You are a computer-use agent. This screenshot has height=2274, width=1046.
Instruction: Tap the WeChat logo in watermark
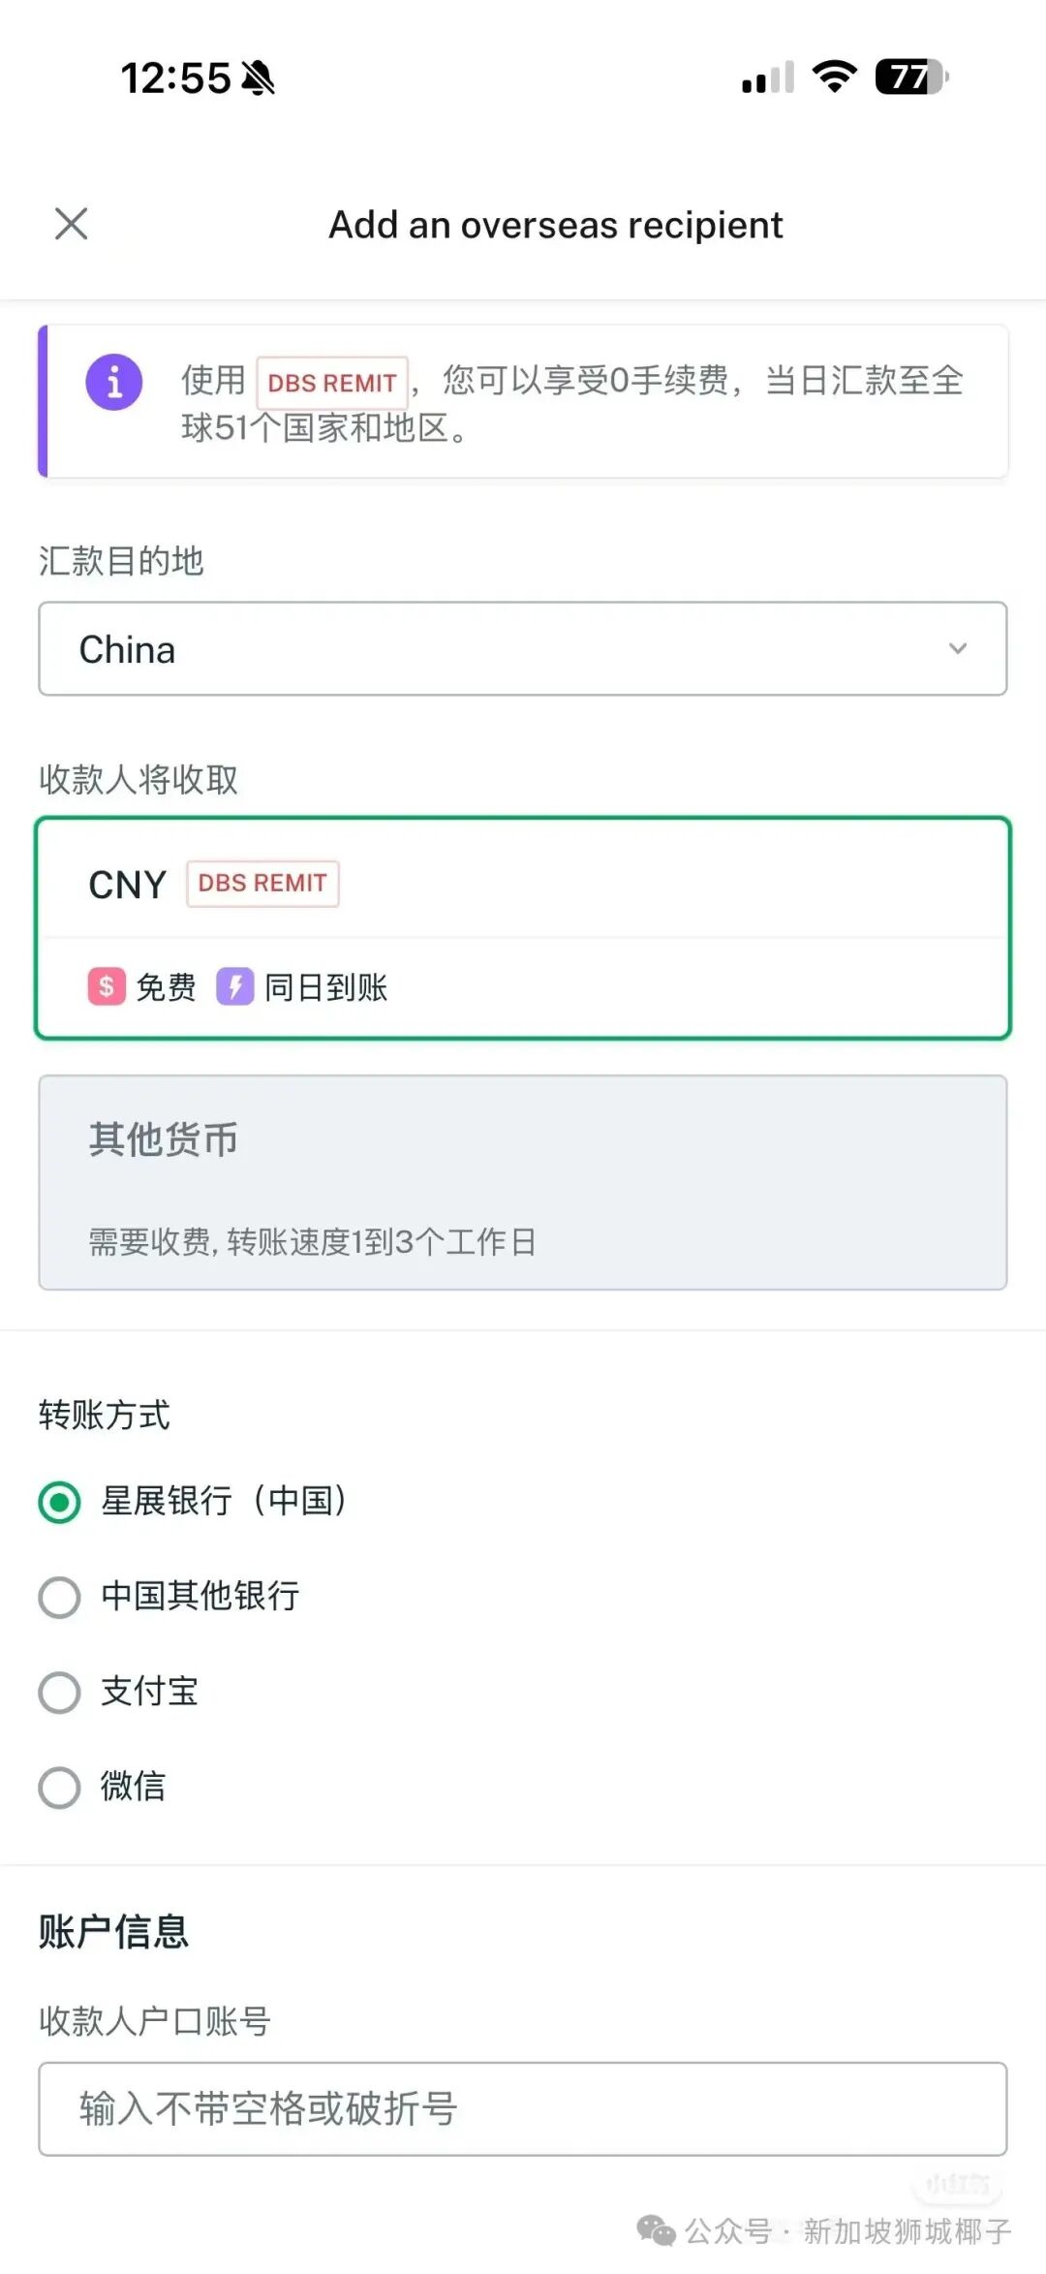click(x=656, y=2230)
